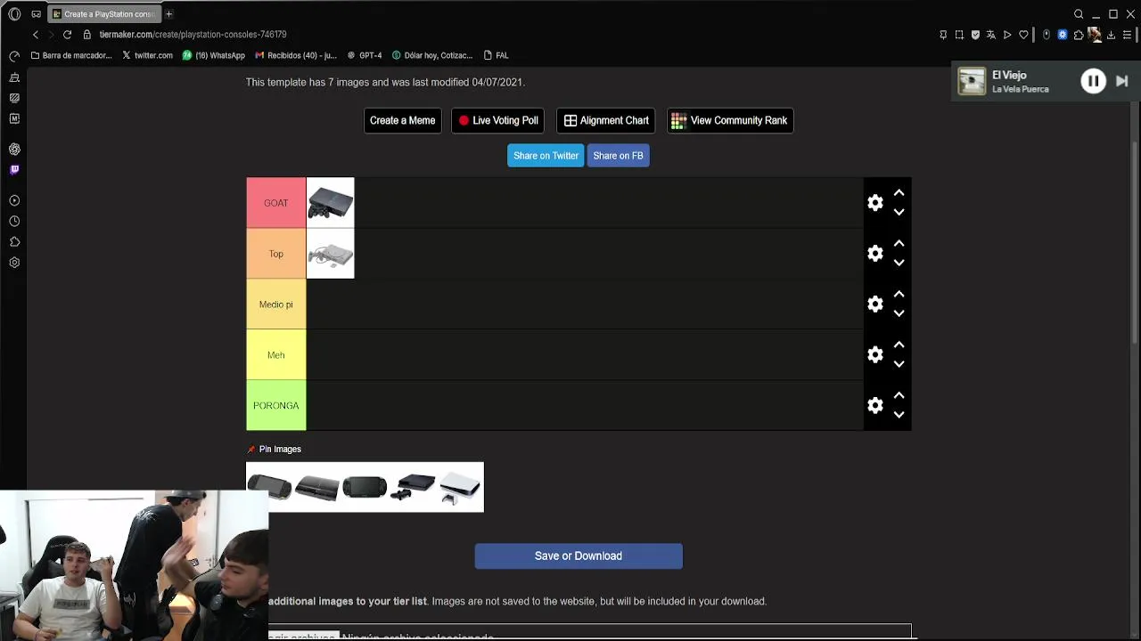Click the Opera menu logo

pos(14,14)
